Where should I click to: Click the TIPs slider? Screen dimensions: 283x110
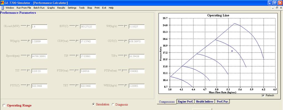click(123, 56)
